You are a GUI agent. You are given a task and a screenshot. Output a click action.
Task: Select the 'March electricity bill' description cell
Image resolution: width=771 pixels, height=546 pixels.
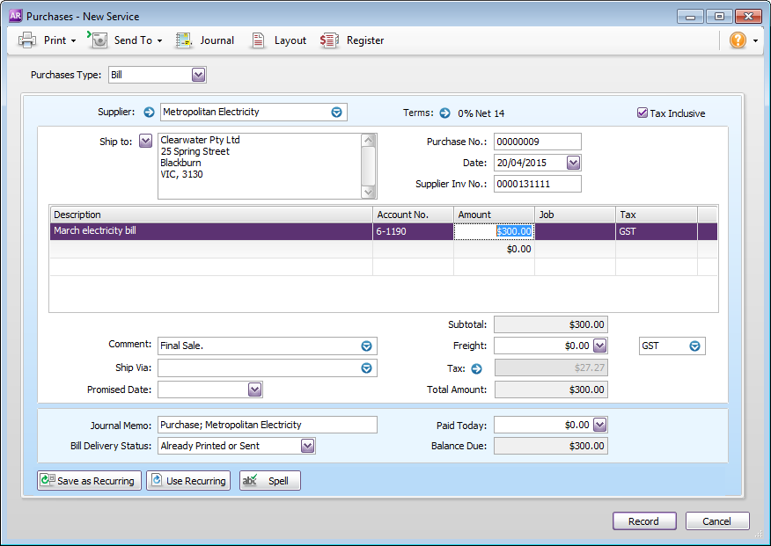[211, 230]
